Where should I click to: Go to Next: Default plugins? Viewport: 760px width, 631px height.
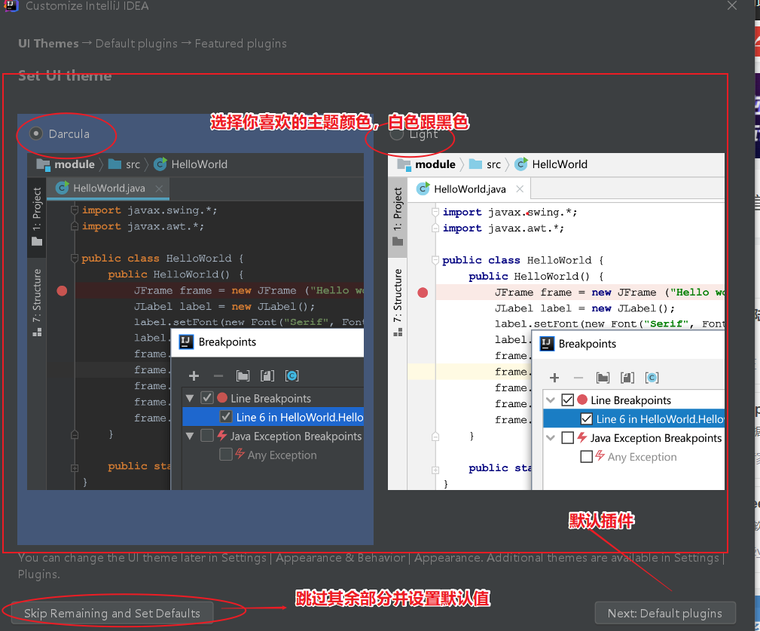tap(665, 613)
